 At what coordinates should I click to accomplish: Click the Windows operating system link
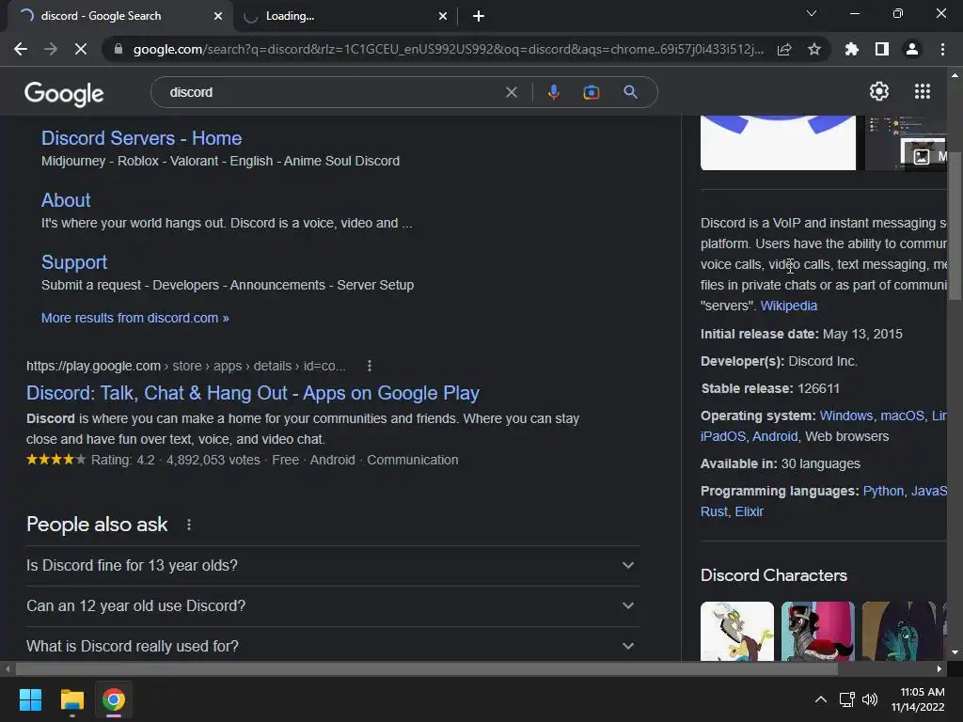click(845, 416)
